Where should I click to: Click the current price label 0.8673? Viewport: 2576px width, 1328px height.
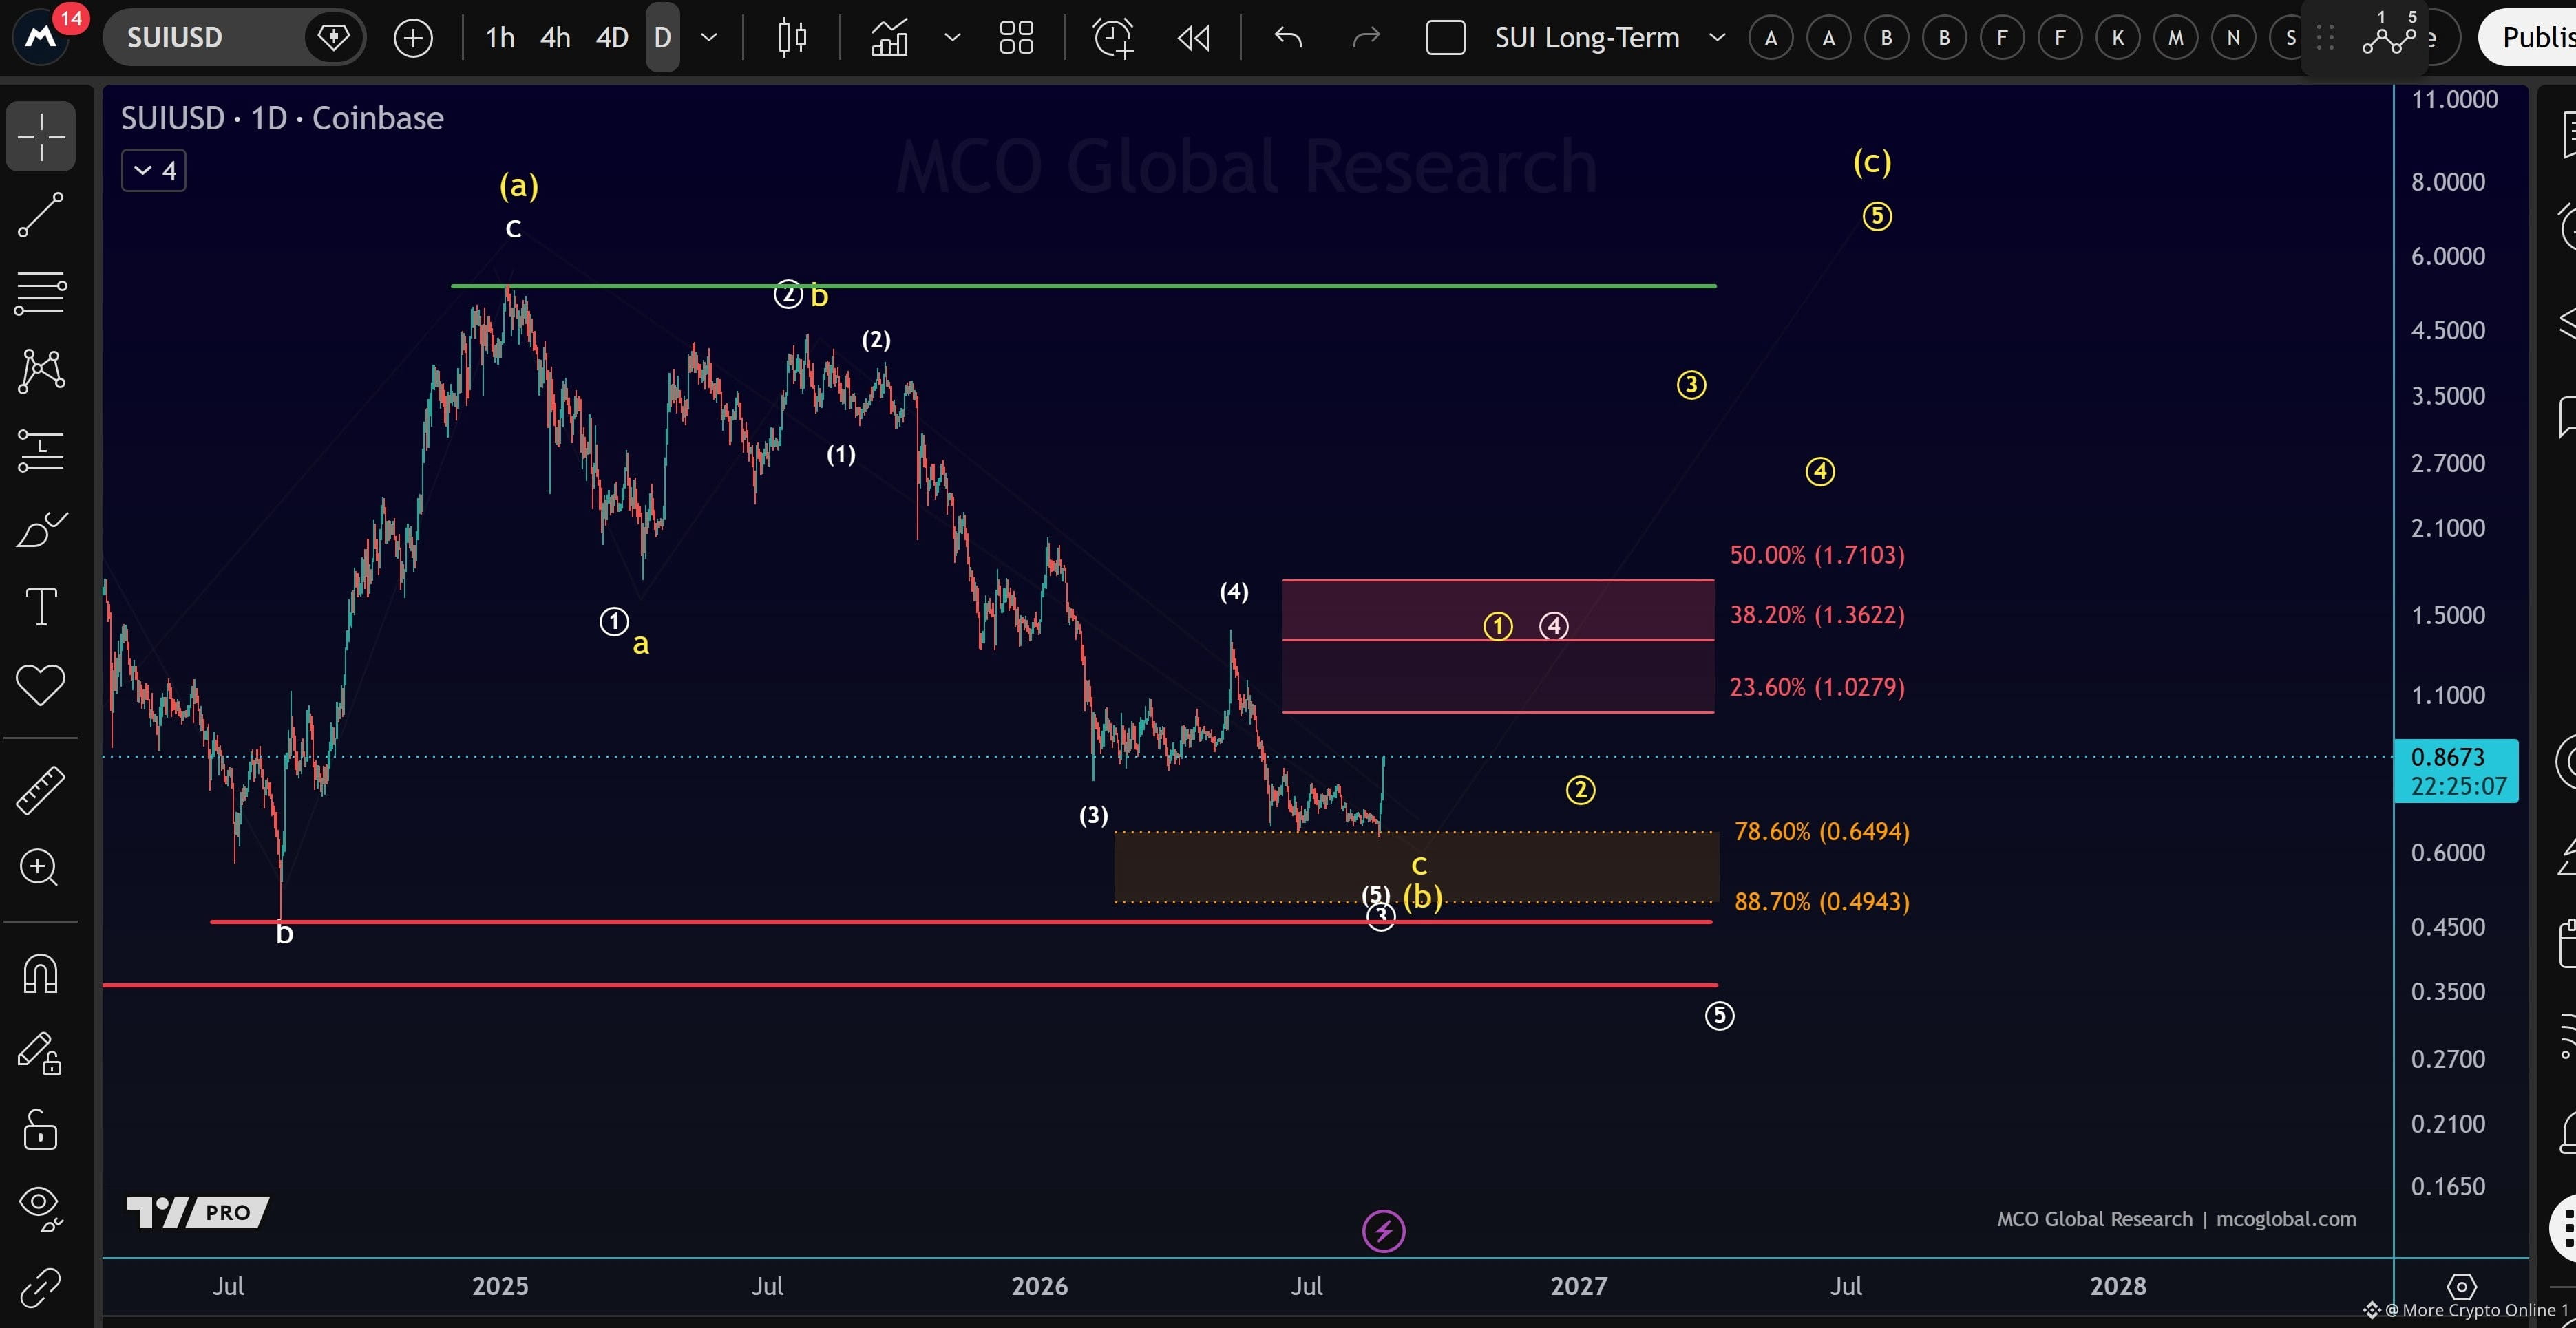point(2455,771)
